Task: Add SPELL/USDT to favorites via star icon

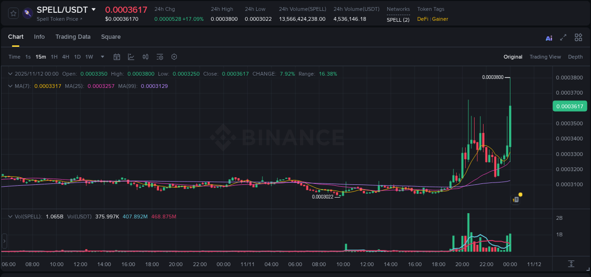Action: 13,13
